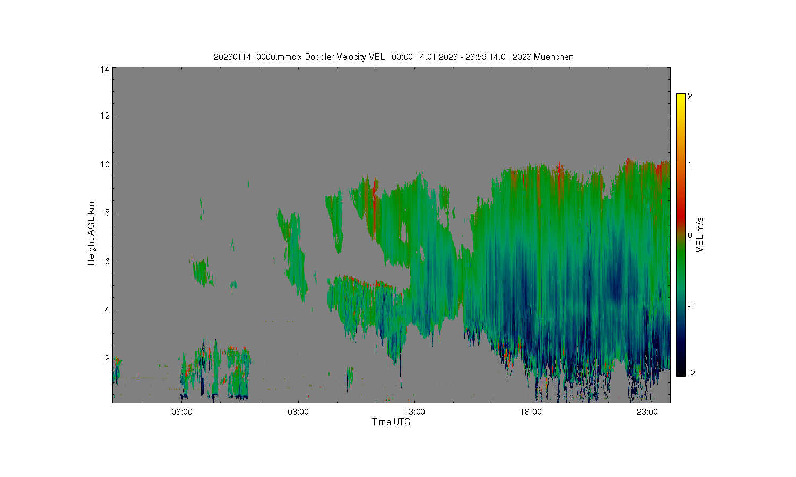Click the Doppler velocity colorbar

point(681,235)
